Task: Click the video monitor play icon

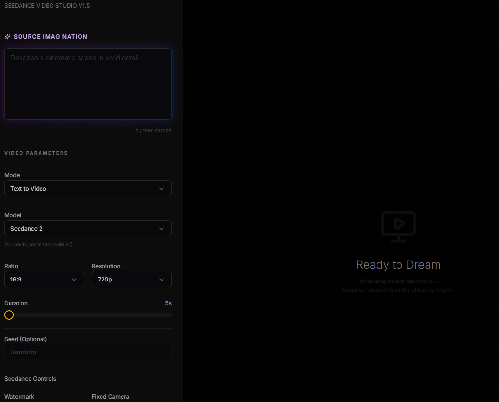Action: [x=398, y=226]
